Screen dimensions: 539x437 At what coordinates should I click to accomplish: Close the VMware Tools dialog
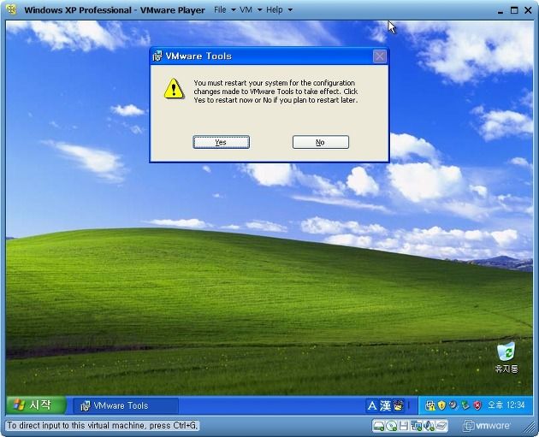pos(380,56)
